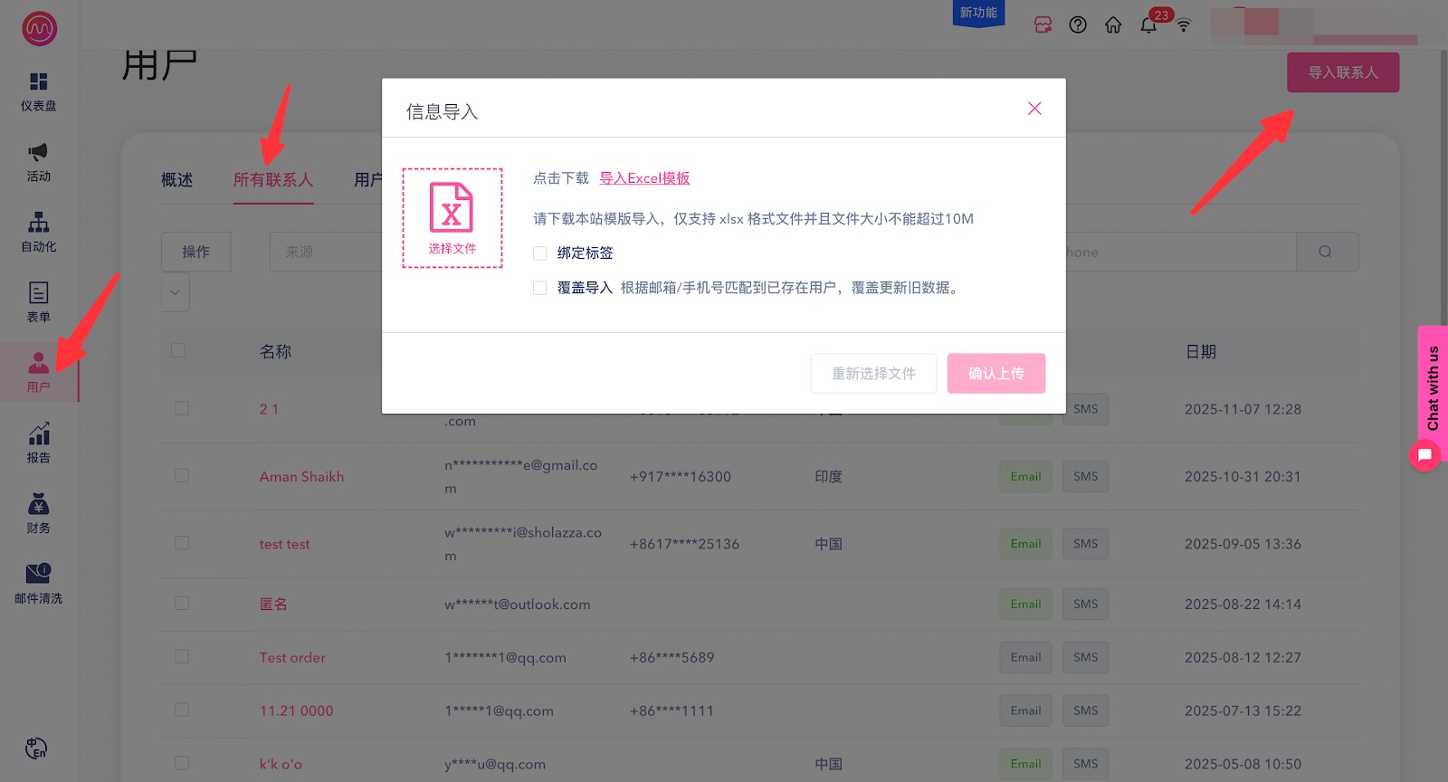Open the 来源 source dropdown filter
1448x782 pixels.
(324, 252)
